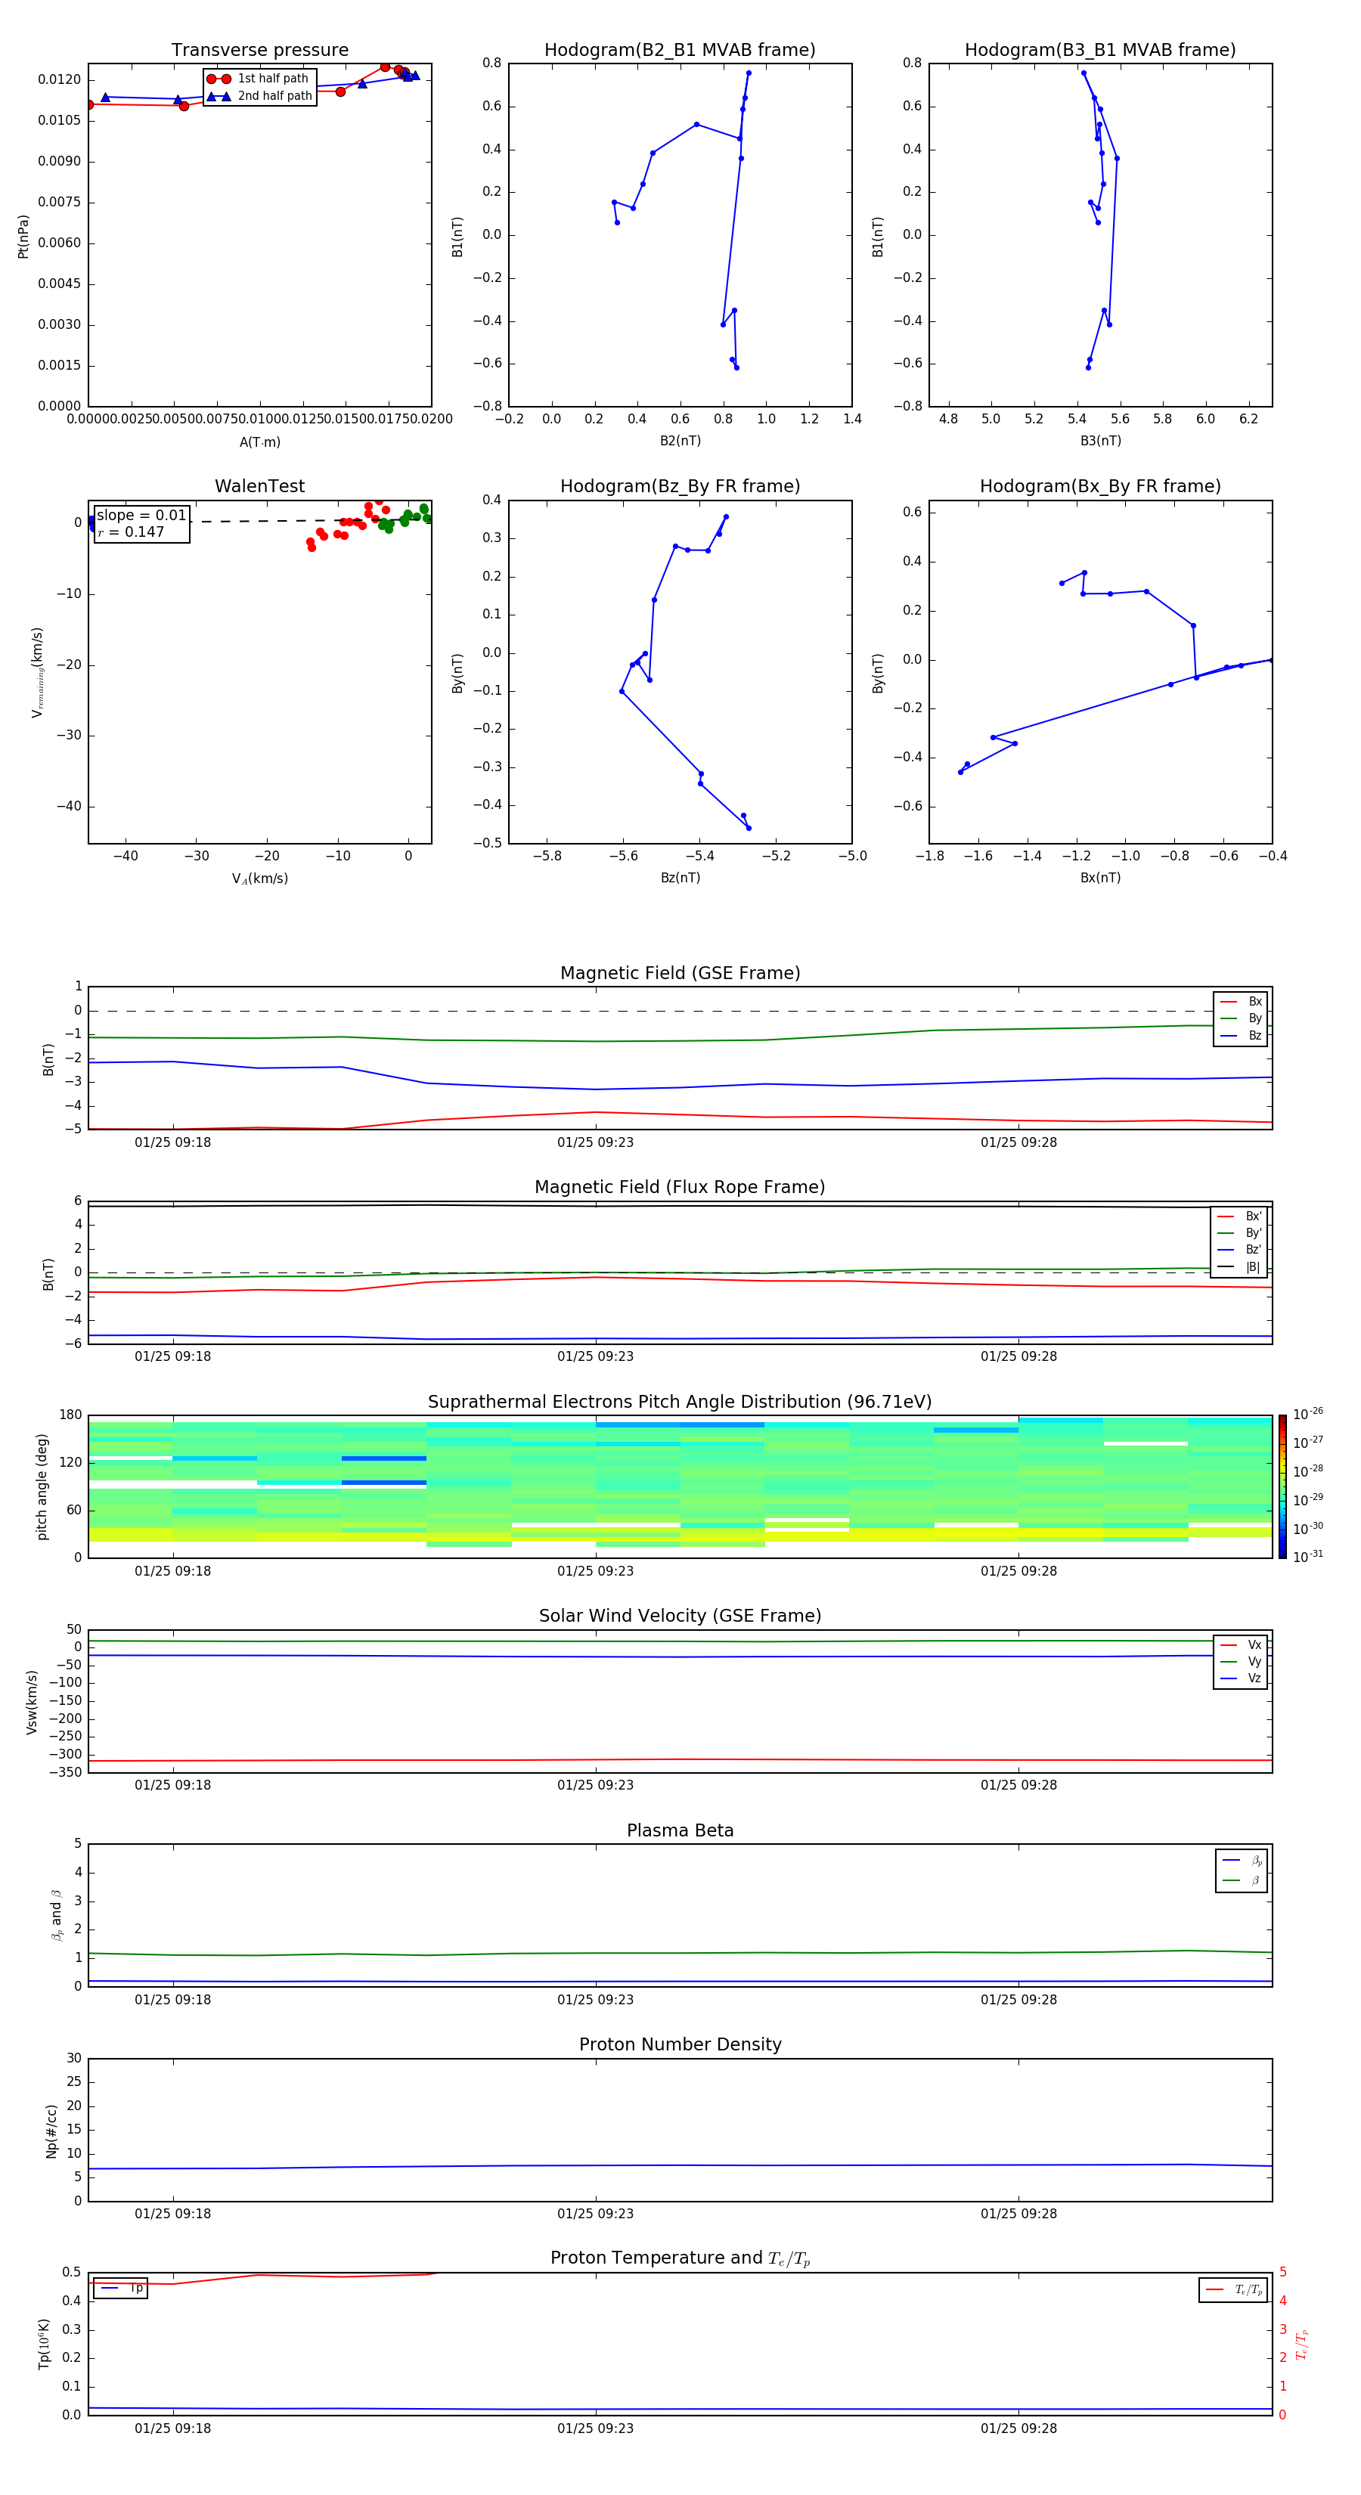Click "01/25 09:28" tick under Proton Number Density
The width and height of the screenshot is (1361, 2495).
click(x=1018, y=2214)
